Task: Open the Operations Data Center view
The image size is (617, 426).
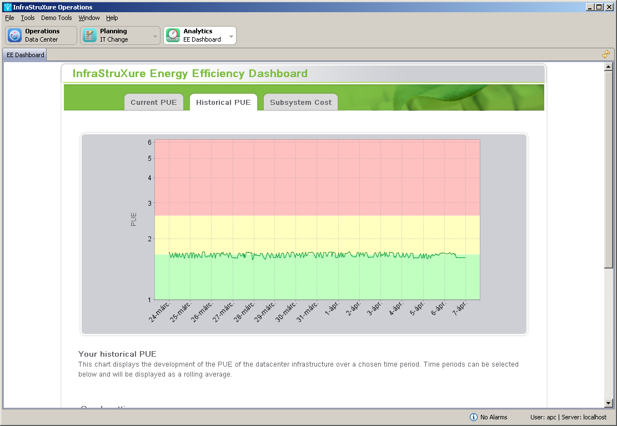Action: (41, 35)
